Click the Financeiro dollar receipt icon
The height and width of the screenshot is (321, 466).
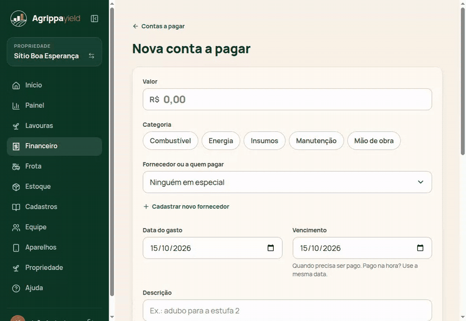click(x=16, y=146)
